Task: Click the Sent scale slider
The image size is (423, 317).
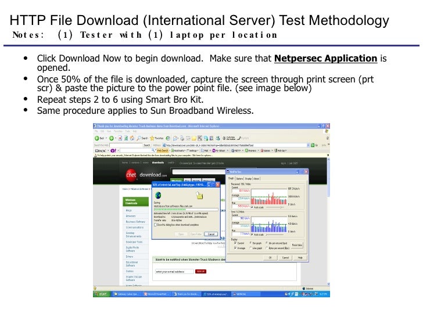Action: click(275, 235)
